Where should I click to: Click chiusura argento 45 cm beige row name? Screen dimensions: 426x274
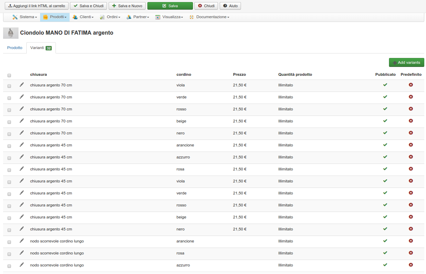point(51,217)
